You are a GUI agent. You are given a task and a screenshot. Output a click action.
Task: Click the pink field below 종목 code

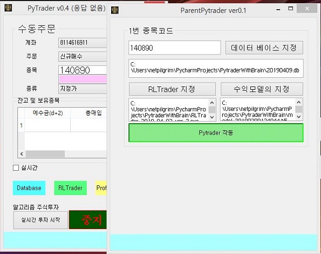pyautogui.click(x=83, y=79)
